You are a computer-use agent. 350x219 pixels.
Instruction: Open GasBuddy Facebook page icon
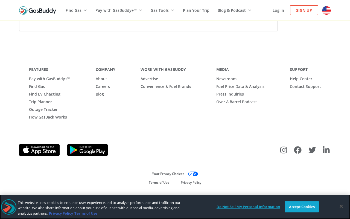(x=298, y=150)
